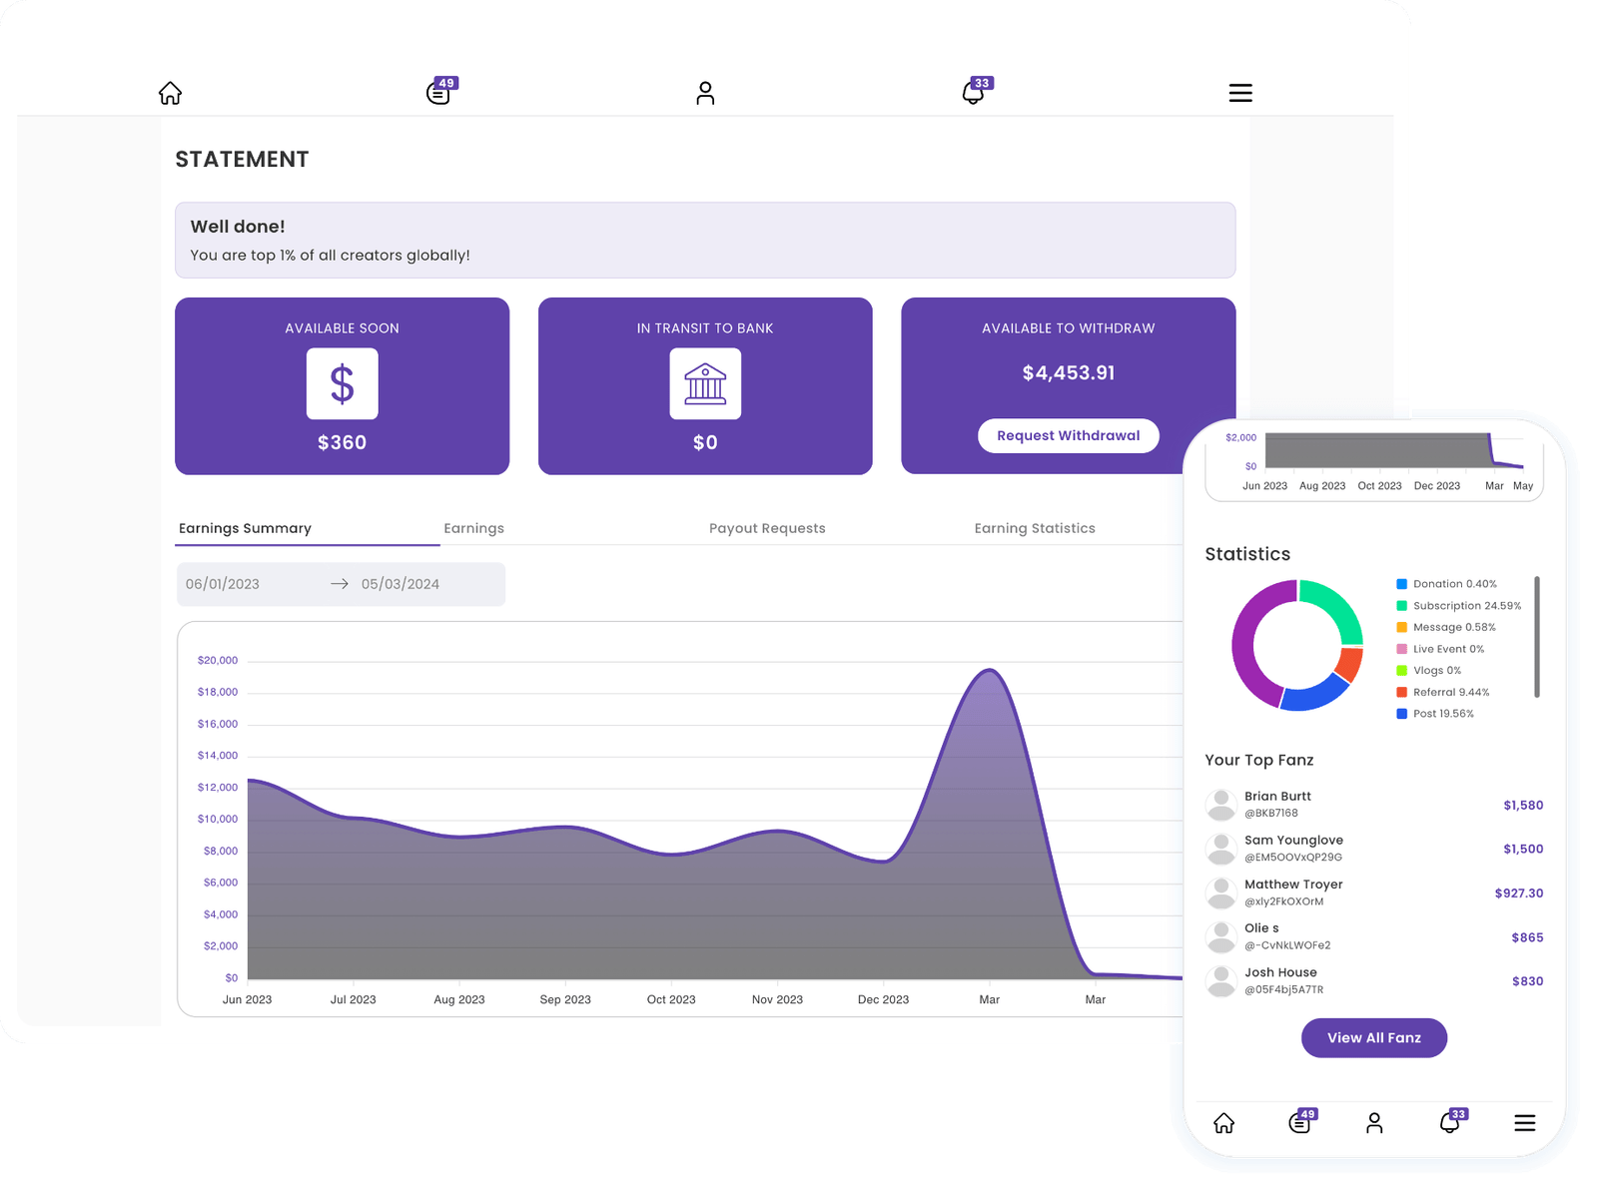Click the home icon in top navigation
1598x1192 pixels.
[x=170, y=93]
